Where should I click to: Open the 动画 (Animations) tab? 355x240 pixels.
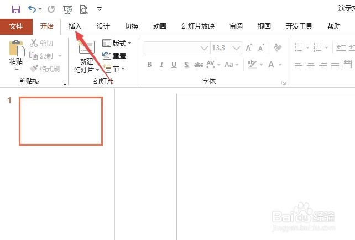coord(160,26)
